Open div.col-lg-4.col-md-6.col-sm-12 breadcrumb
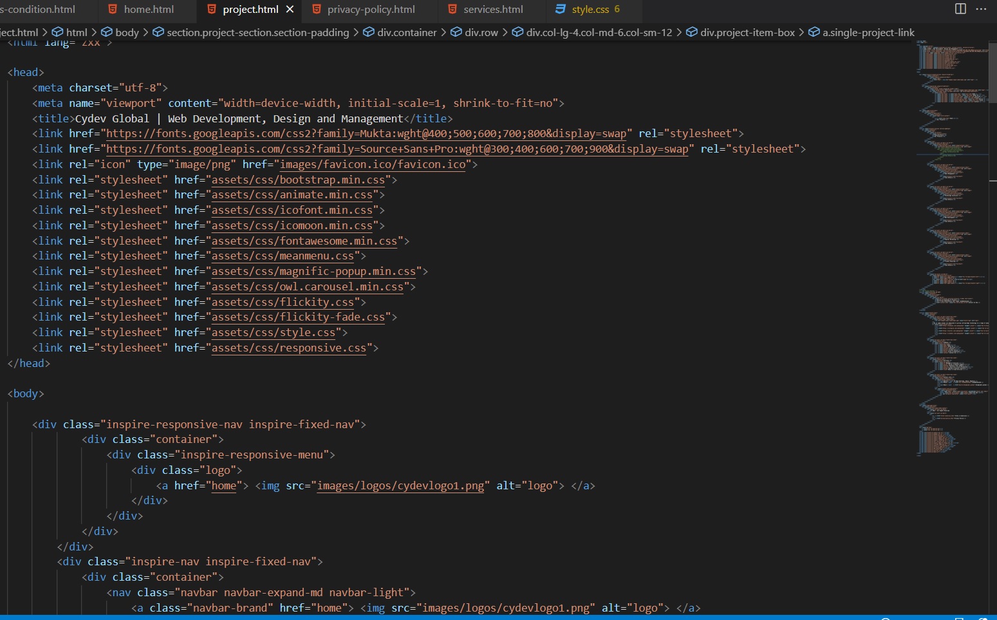 599,32
